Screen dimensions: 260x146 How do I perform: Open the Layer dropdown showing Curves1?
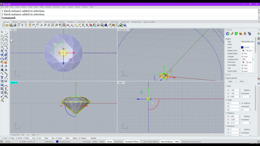point(247,47)
